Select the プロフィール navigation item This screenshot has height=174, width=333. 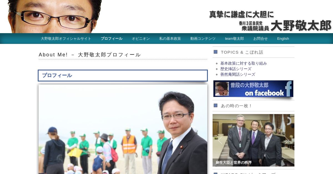112,39
